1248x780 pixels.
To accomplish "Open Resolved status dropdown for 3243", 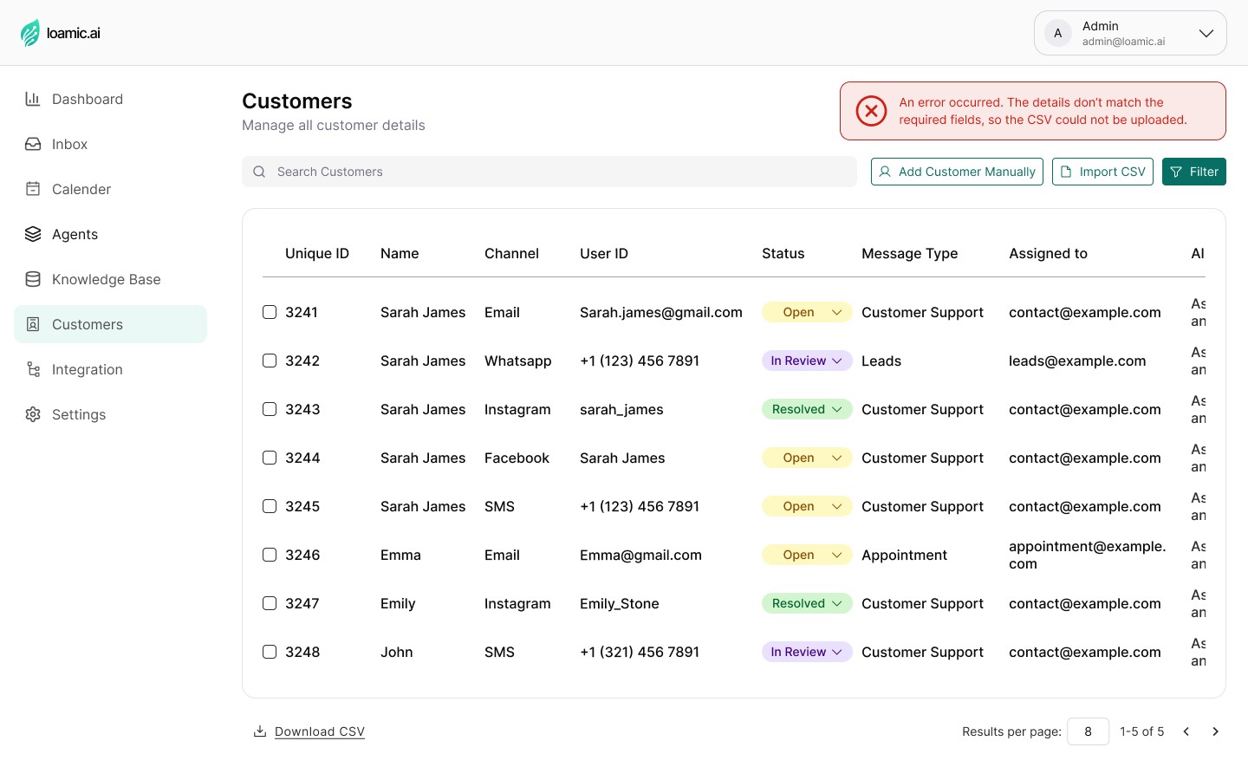I will [x=807, y=409].
